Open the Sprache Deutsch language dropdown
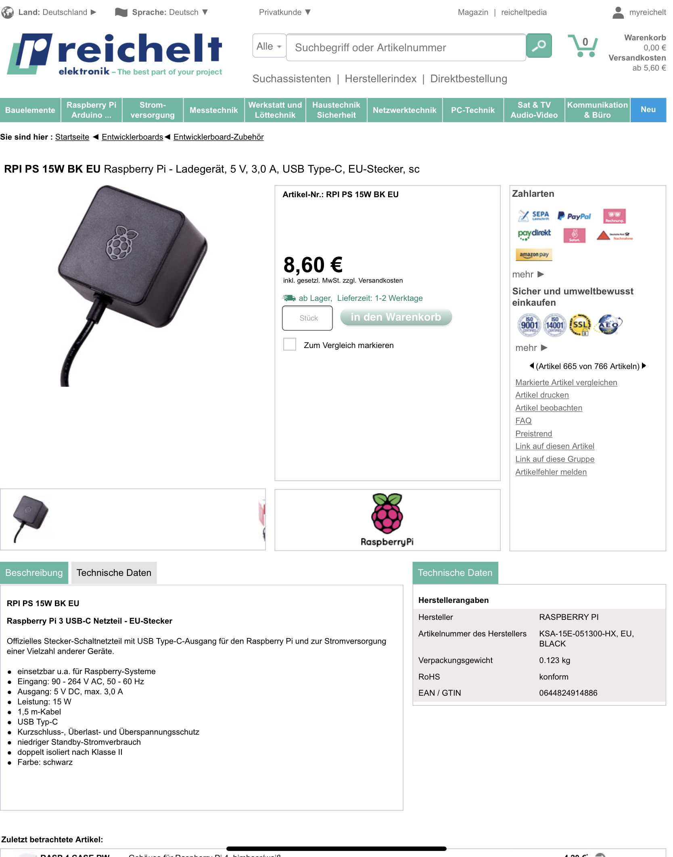 tap(161, 12)
